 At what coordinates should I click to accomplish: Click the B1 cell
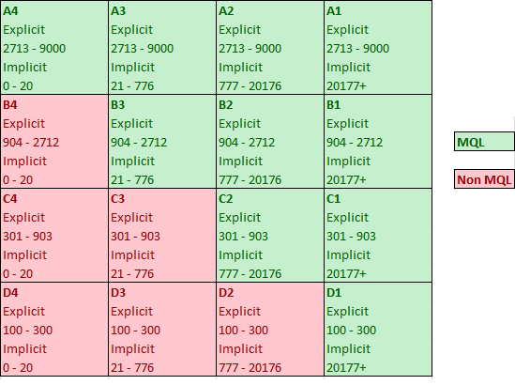378,142
